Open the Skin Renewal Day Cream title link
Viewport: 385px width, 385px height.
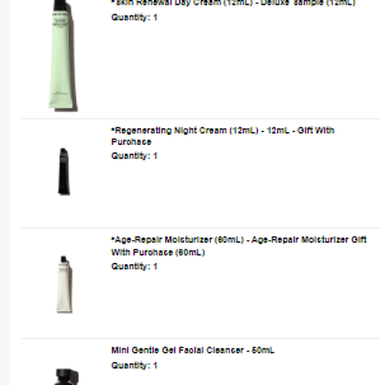(x=233, y=3)
